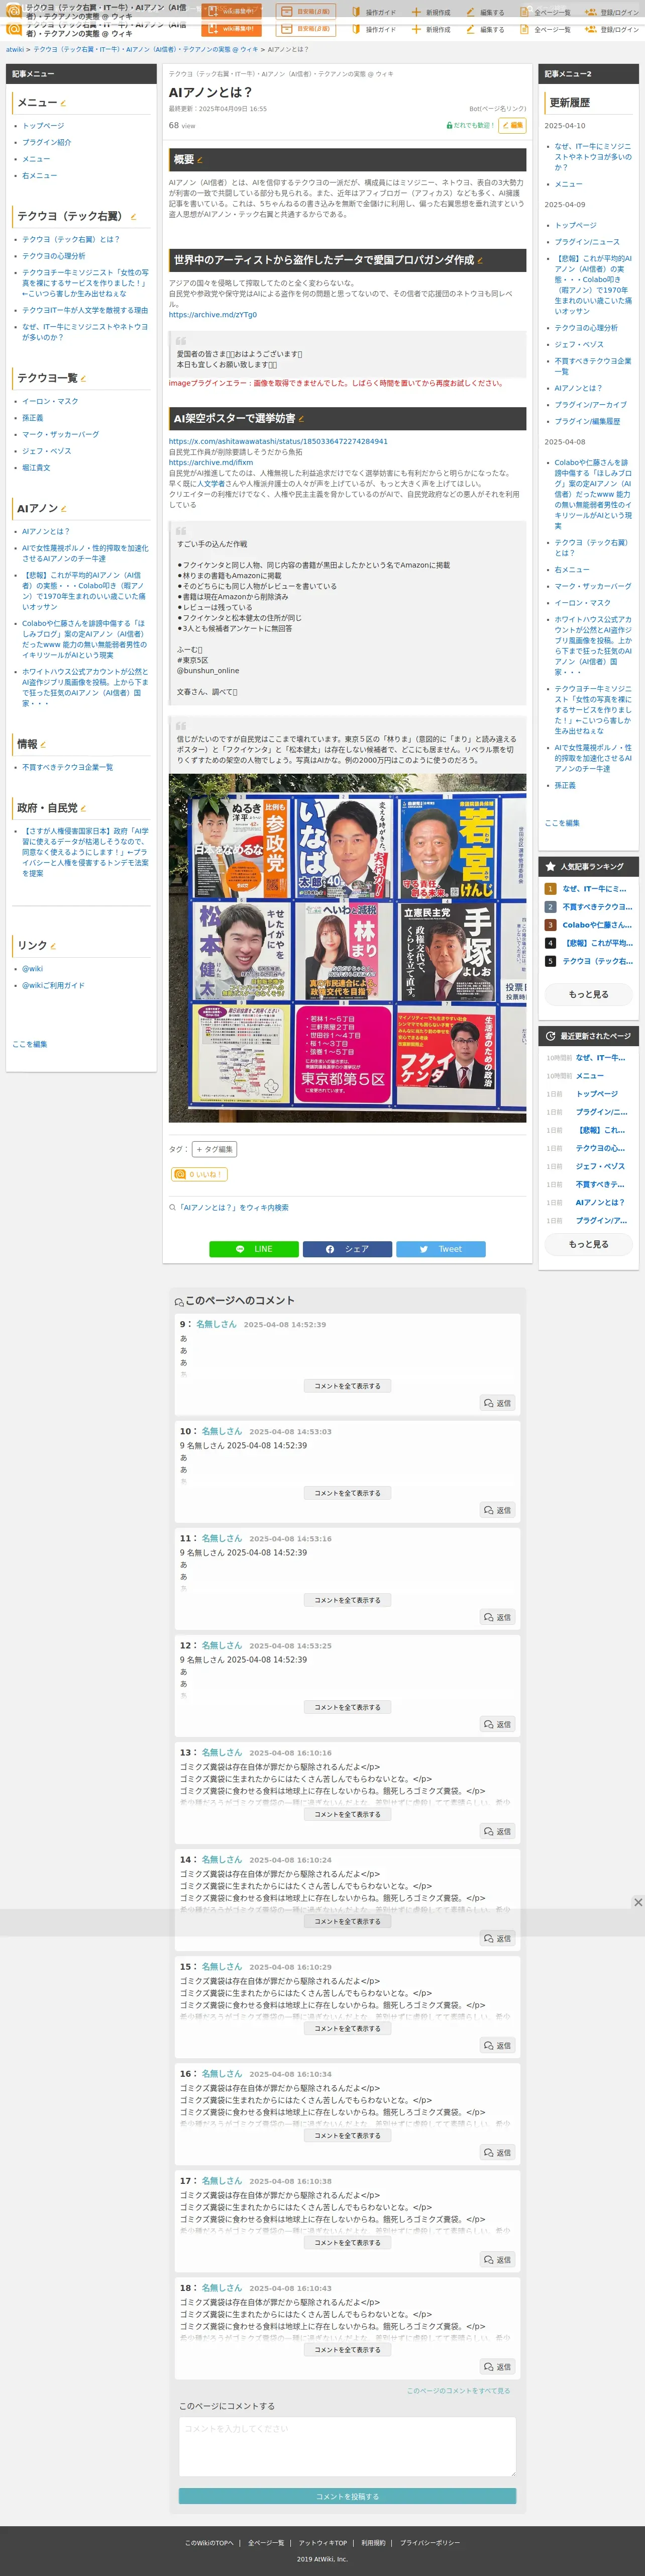Click プライバシーポリシー in the footer
This screenshot has width=645, height=2576.
click(x=431, y=2543)
